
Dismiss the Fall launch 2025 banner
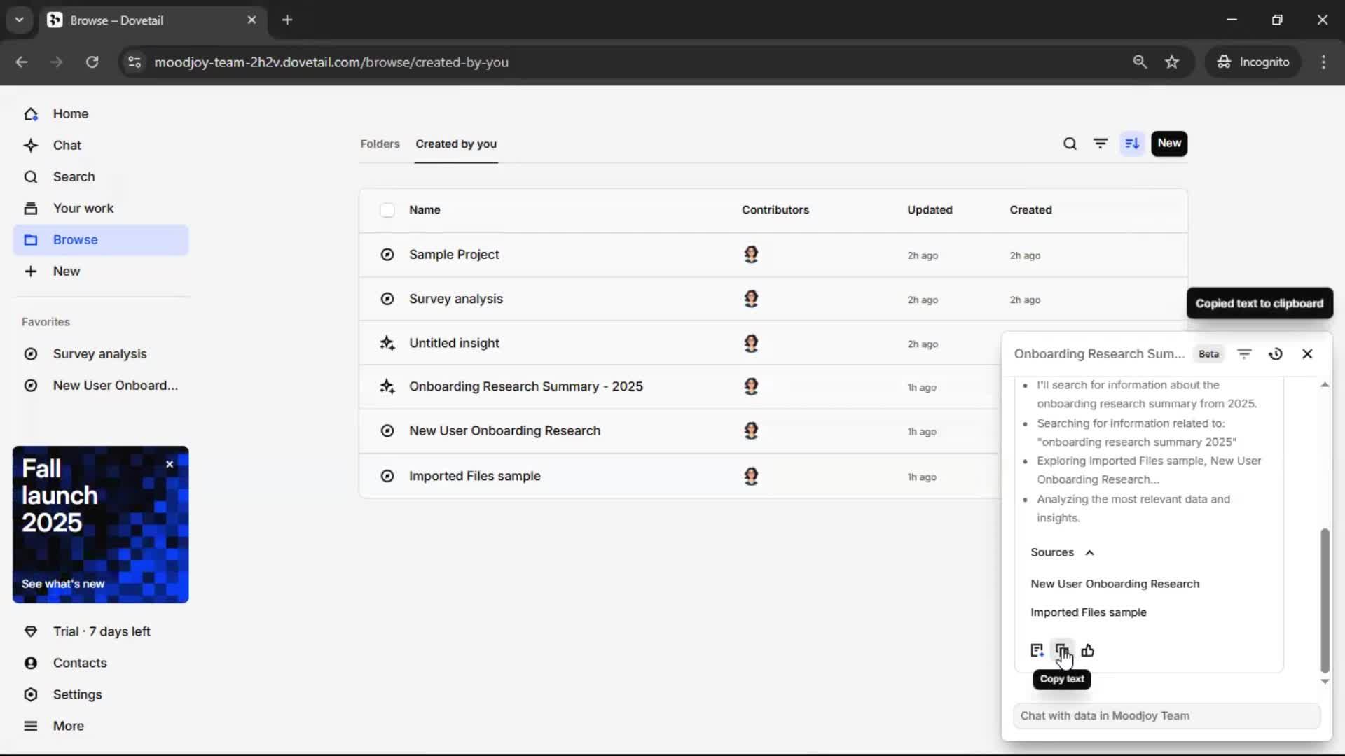pyautogui.click(x=170, y=464)
